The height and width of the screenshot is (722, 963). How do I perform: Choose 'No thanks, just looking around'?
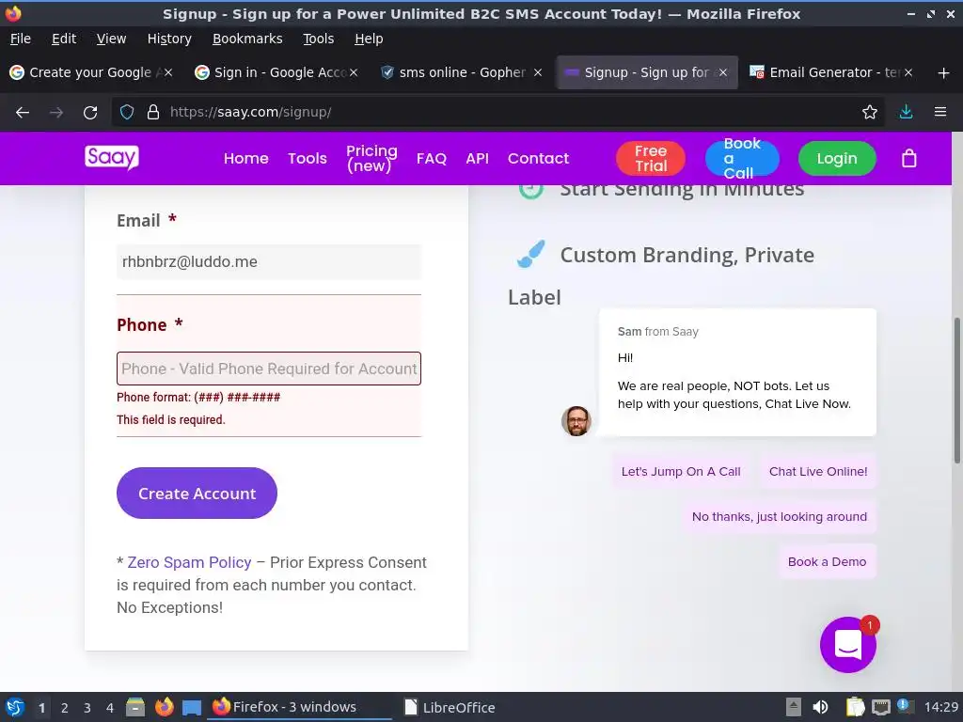780,517
